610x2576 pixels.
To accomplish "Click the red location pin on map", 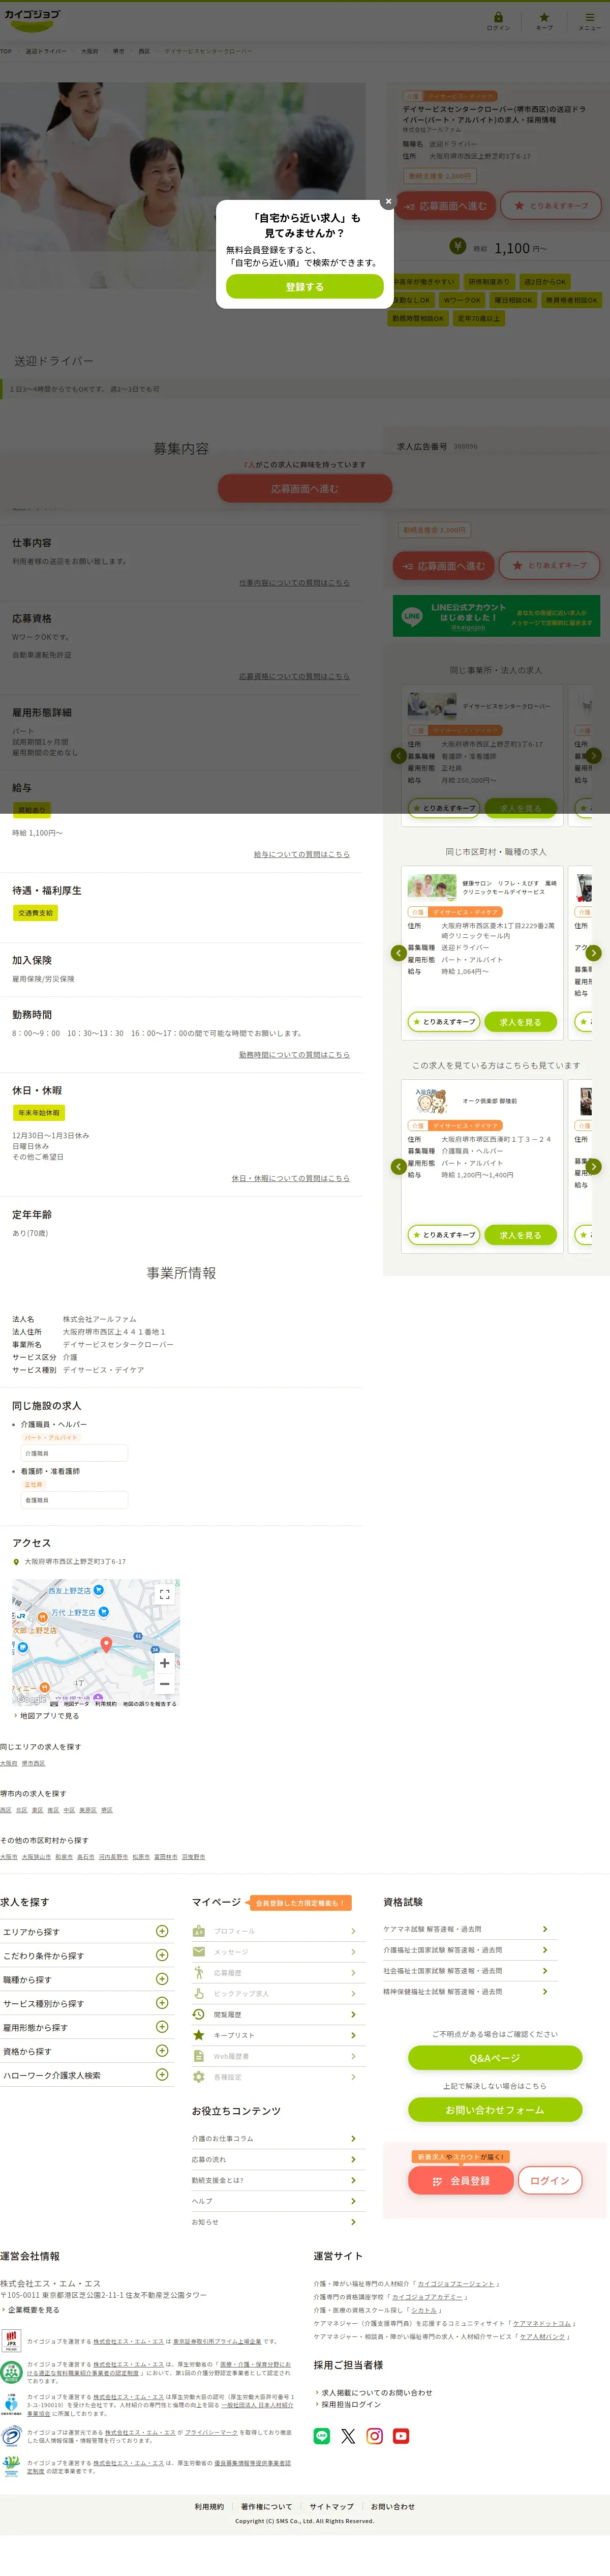I will click(x=106, y=1644).
